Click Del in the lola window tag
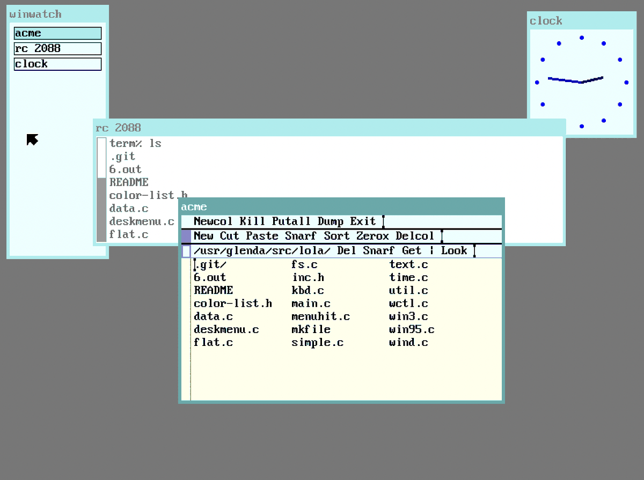 347,250
